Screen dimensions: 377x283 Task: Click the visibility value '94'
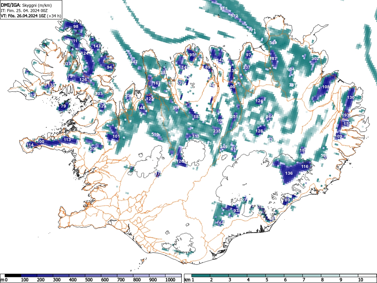[x=109, y=67]
